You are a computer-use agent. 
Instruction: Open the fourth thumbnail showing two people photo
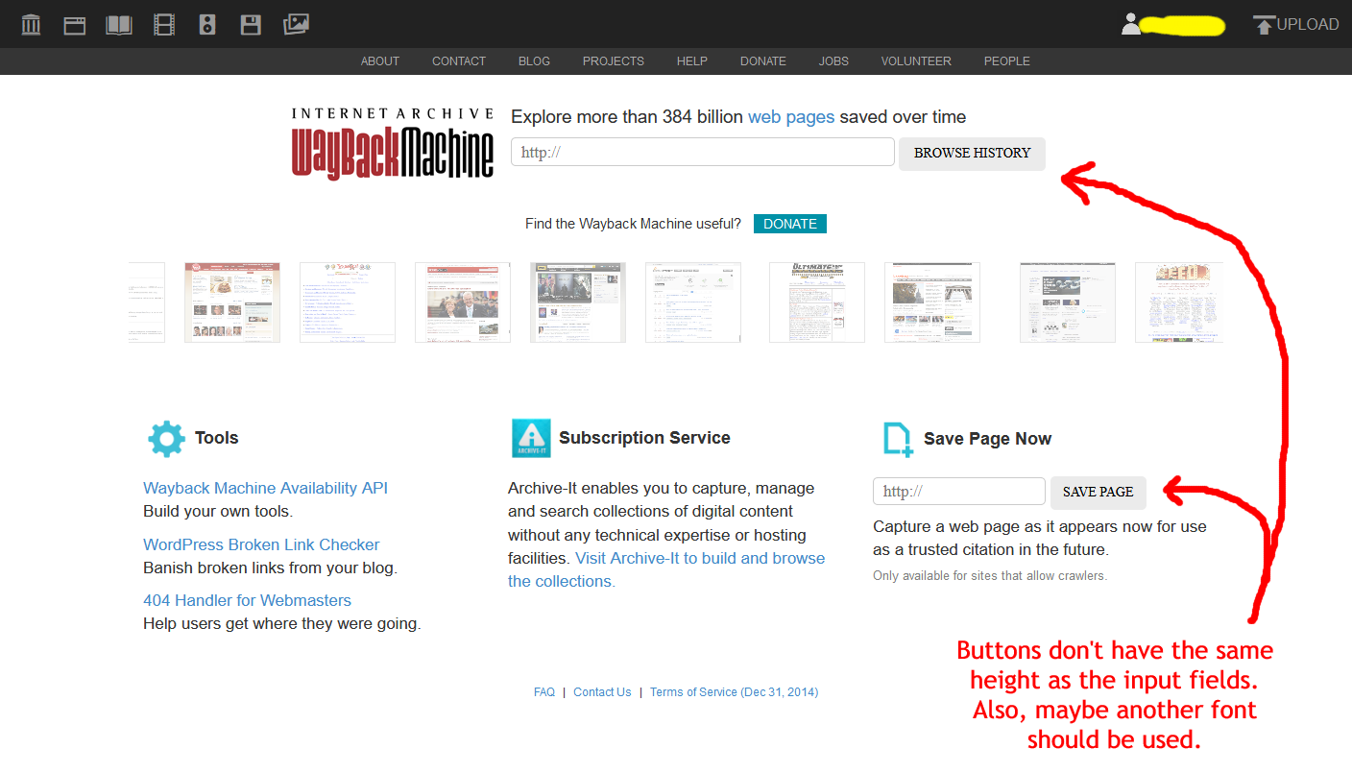463,302
